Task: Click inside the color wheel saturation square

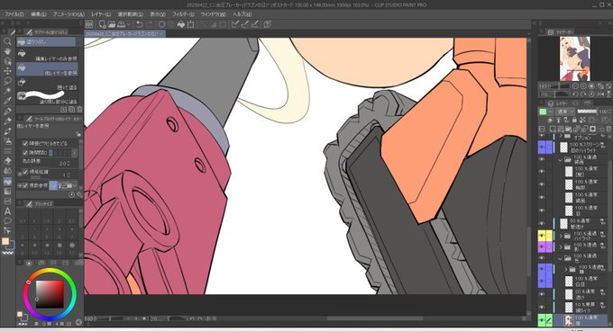Action: (x=50, y=293)
